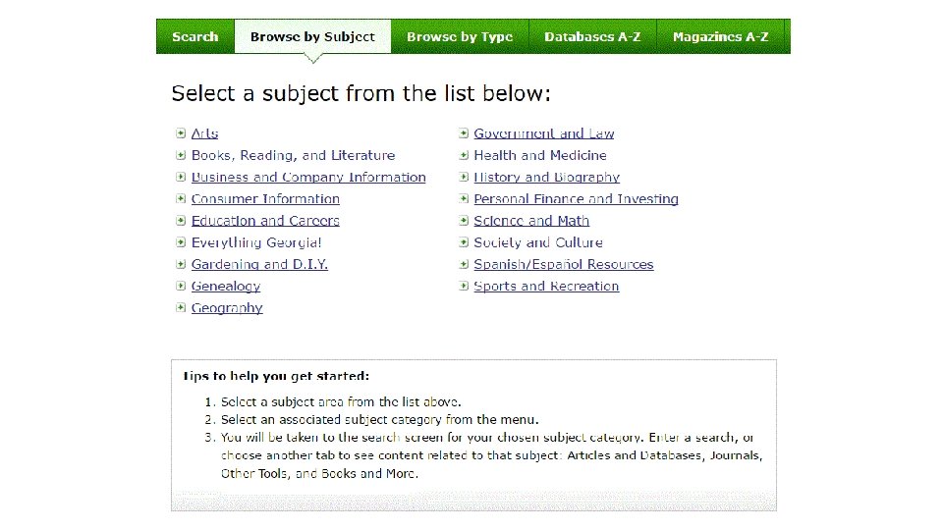Follow the Education and Careers link
The height and width of the screenshot is (530, 943).
[x=265, y=221]
